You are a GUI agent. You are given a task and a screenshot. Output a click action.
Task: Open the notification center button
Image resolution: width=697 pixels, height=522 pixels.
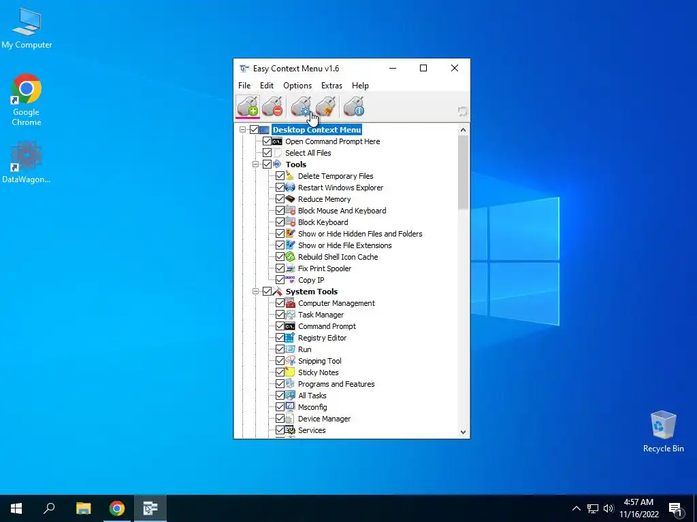tap(675, 508)
